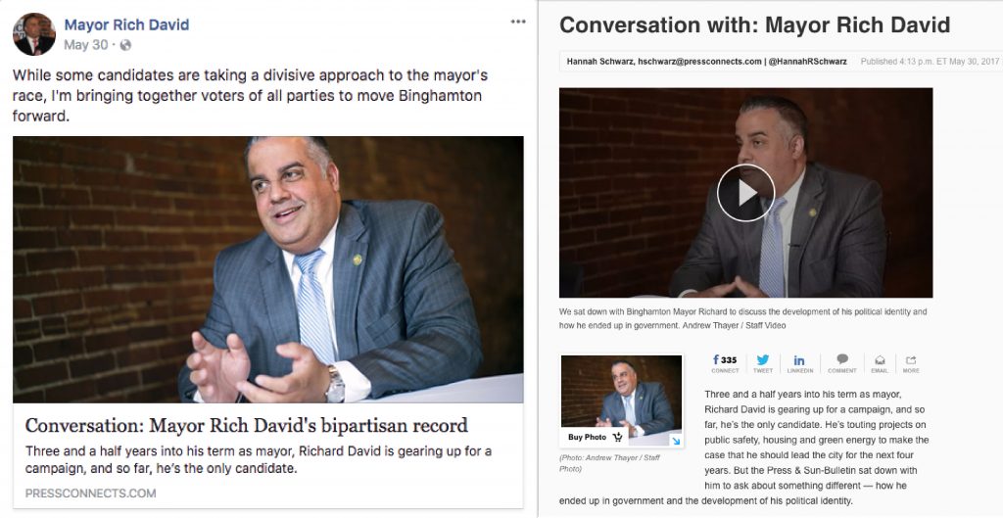Open the bipartisan record article headline
1003x518 pixels.
coord(246,426)
